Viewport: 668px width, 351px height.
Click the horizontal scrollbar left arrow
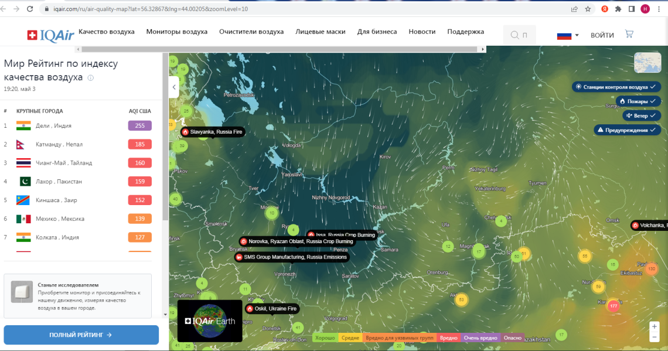[78, 49]
